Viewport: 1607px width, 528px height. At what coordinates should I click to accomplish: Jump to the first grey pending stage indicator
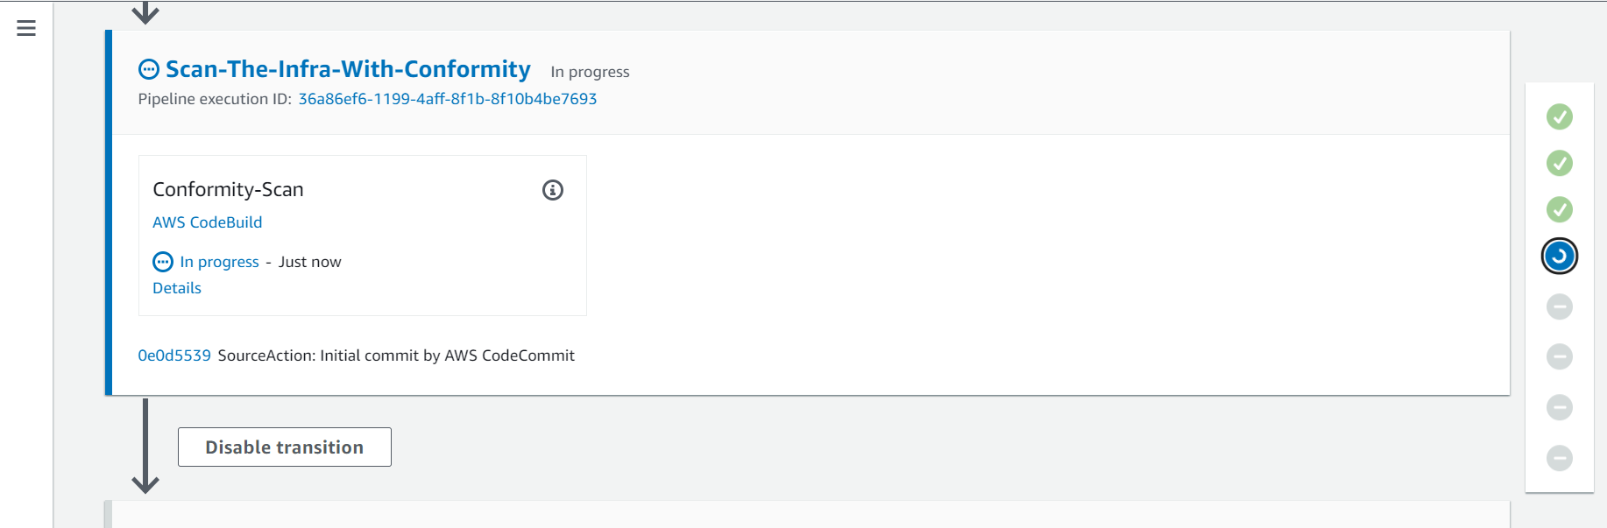(1559, 306)
